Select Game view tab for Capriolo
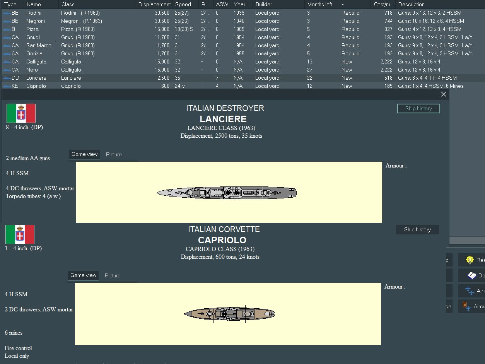The height and width of the screenshot is (364, 485). click(83, 275)
